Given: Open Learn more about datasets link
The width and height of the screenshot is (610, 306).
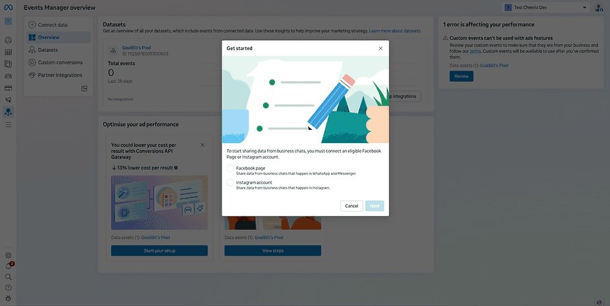Looking at the screenshot, I should click(x=394, y=31).
